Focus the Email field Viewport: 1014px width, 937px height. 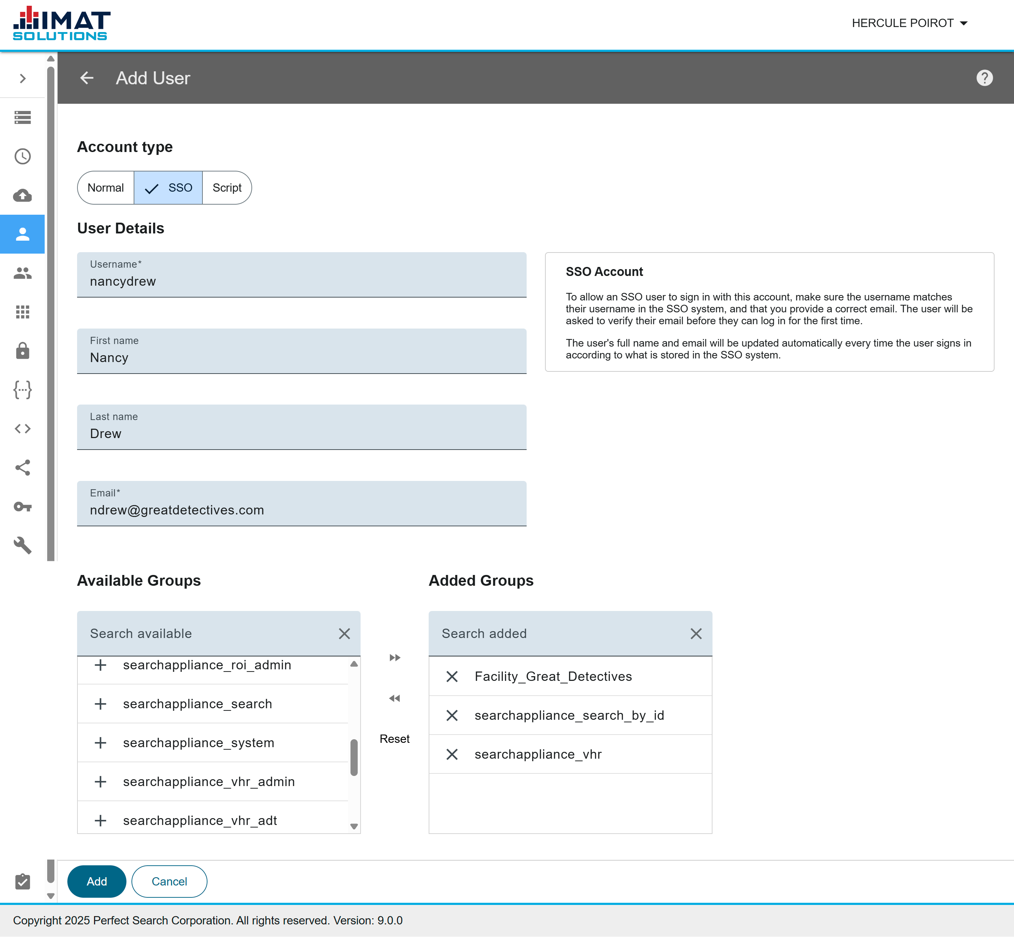tap(301, 504)
